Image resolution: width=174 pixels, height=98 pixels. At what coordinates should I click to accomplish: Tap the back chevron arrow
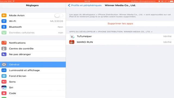point(69,5)
